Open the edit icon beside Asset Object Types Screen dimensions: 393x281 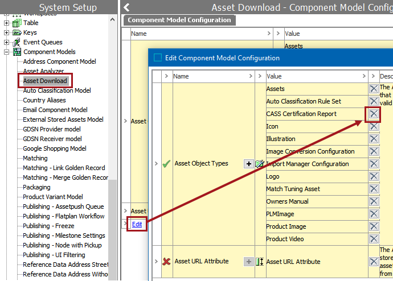tap(259, 164)
